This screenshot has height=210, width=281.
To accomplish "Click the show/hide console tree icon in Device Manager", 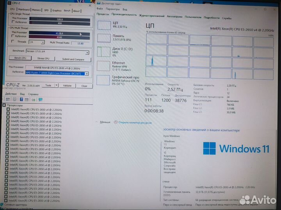I will 8,100.
